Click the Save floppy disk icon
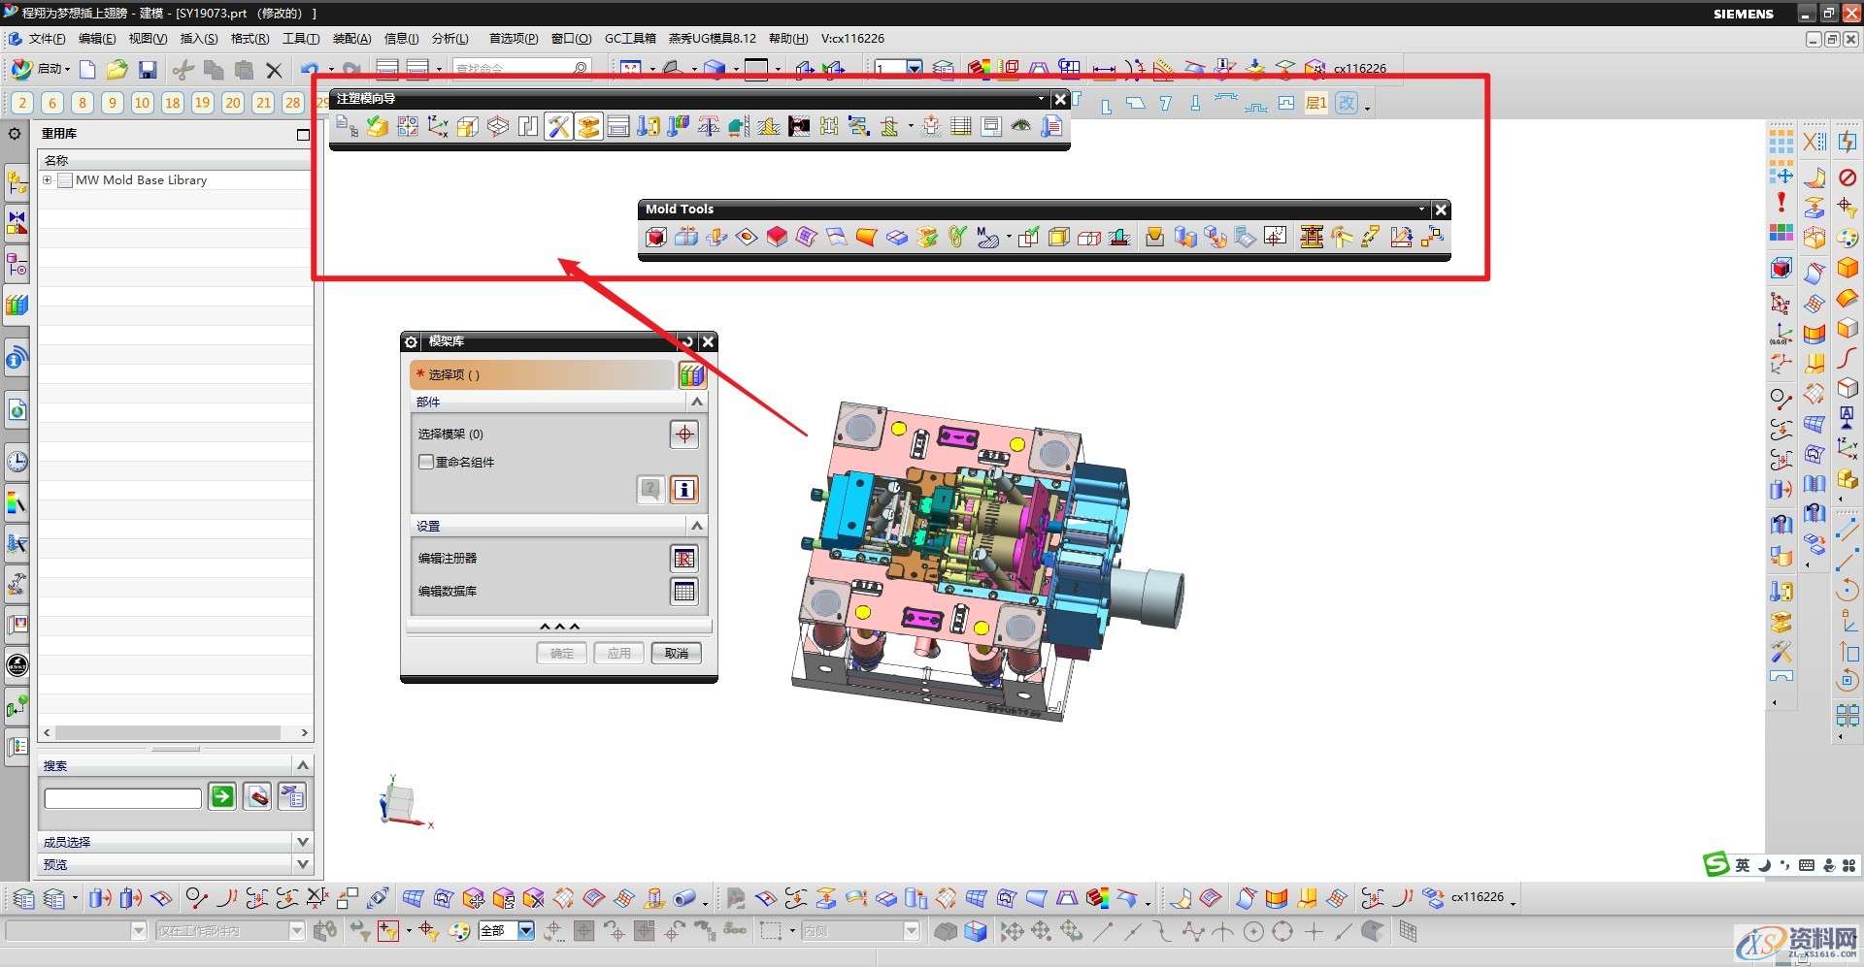The height and width of the screenshot is (967, 1864). point(148,69)
